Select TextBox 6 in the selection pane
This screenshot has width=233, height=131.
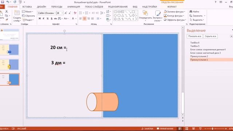(x=195, y=43)
